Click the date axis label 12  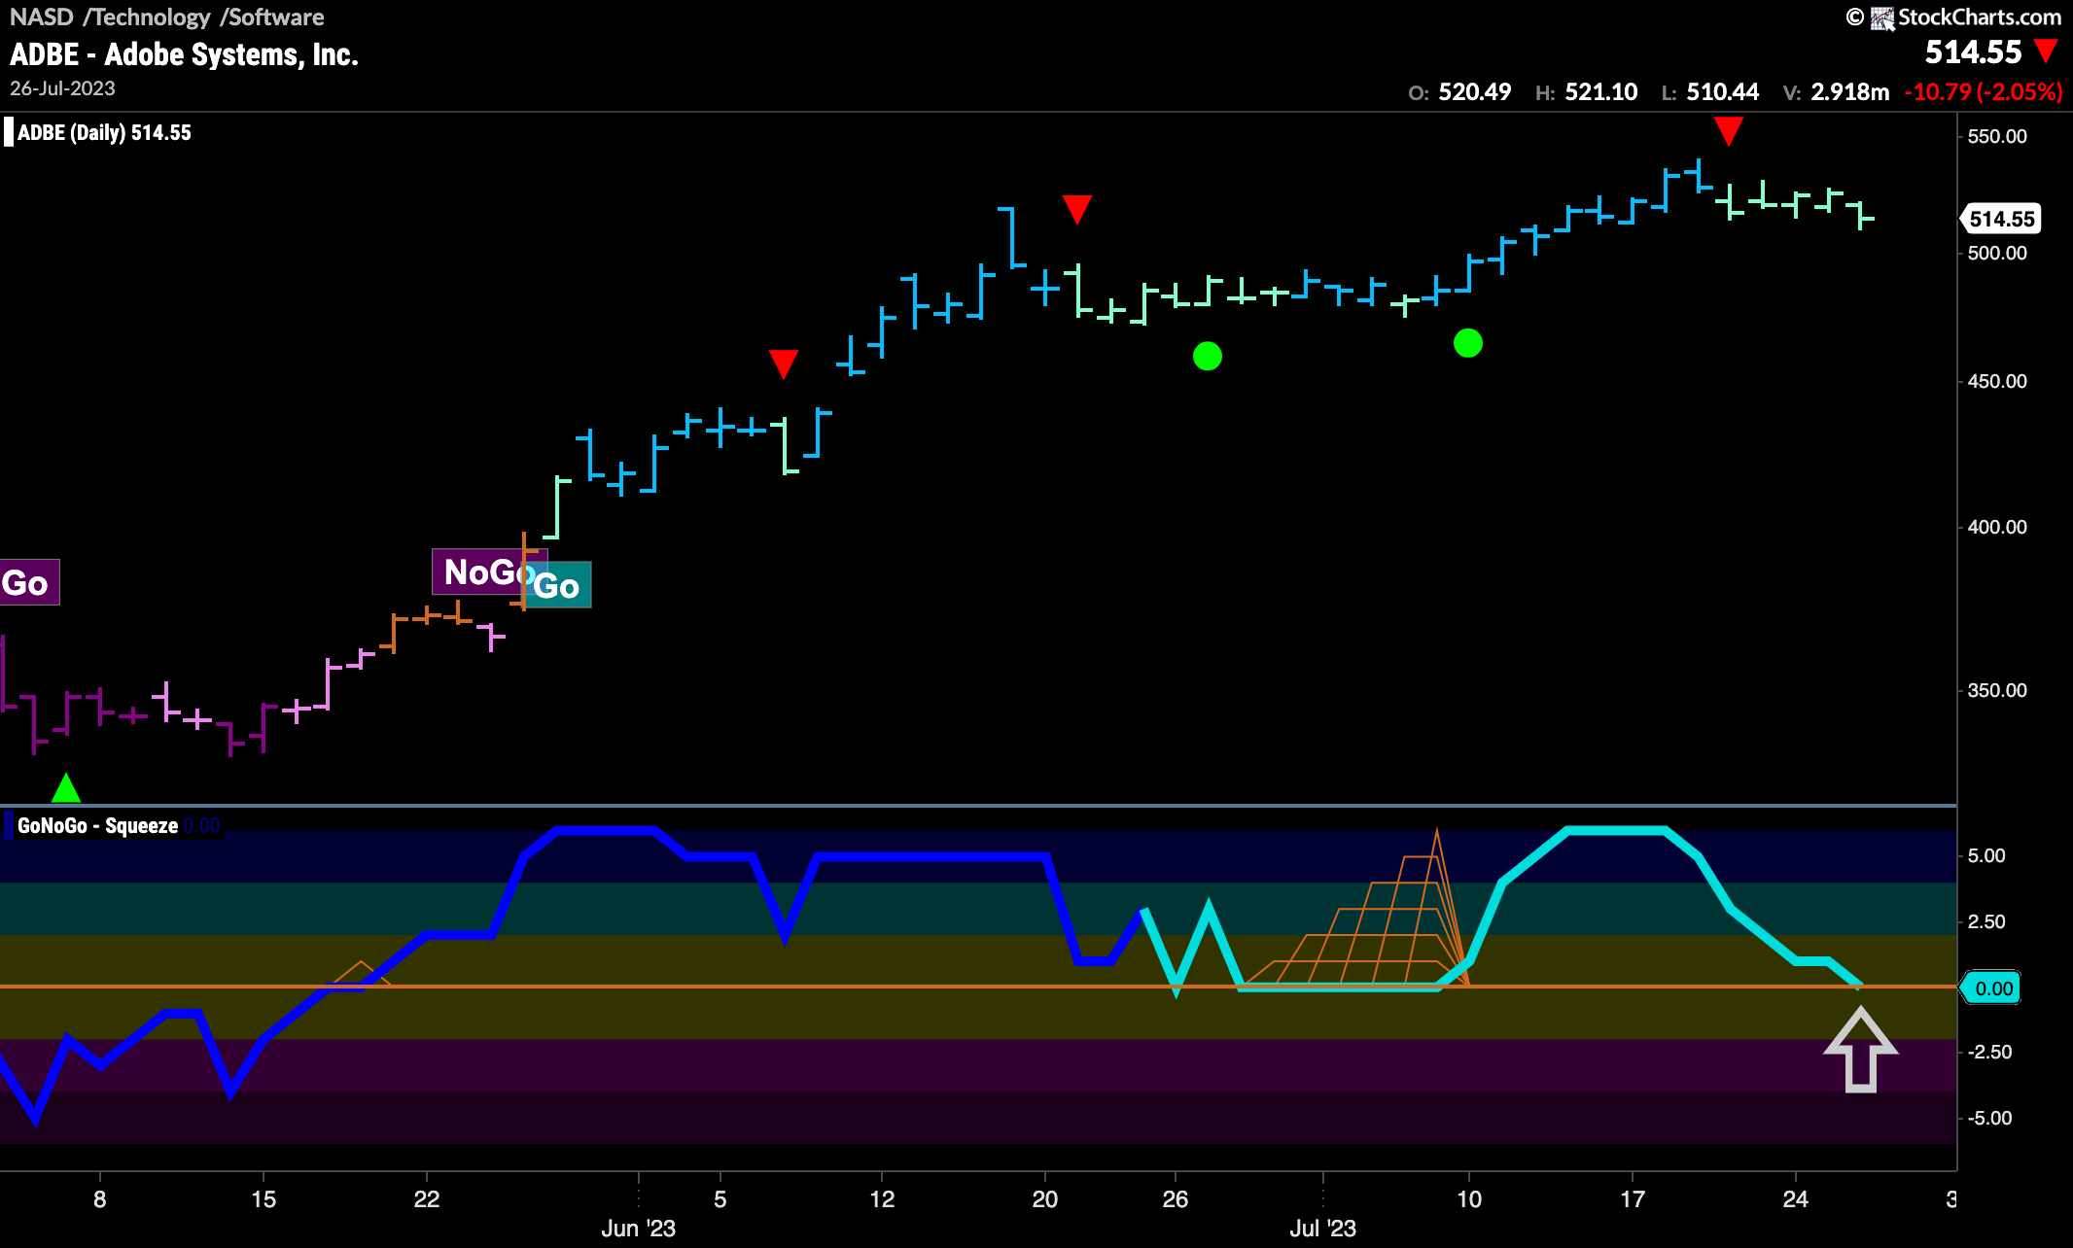882,1198
